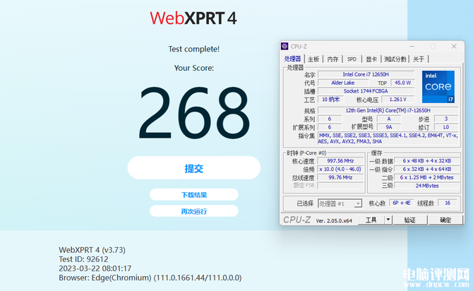Open the 处理器 #1 selection dropdown
473x291 pixels.
[340, 203]
